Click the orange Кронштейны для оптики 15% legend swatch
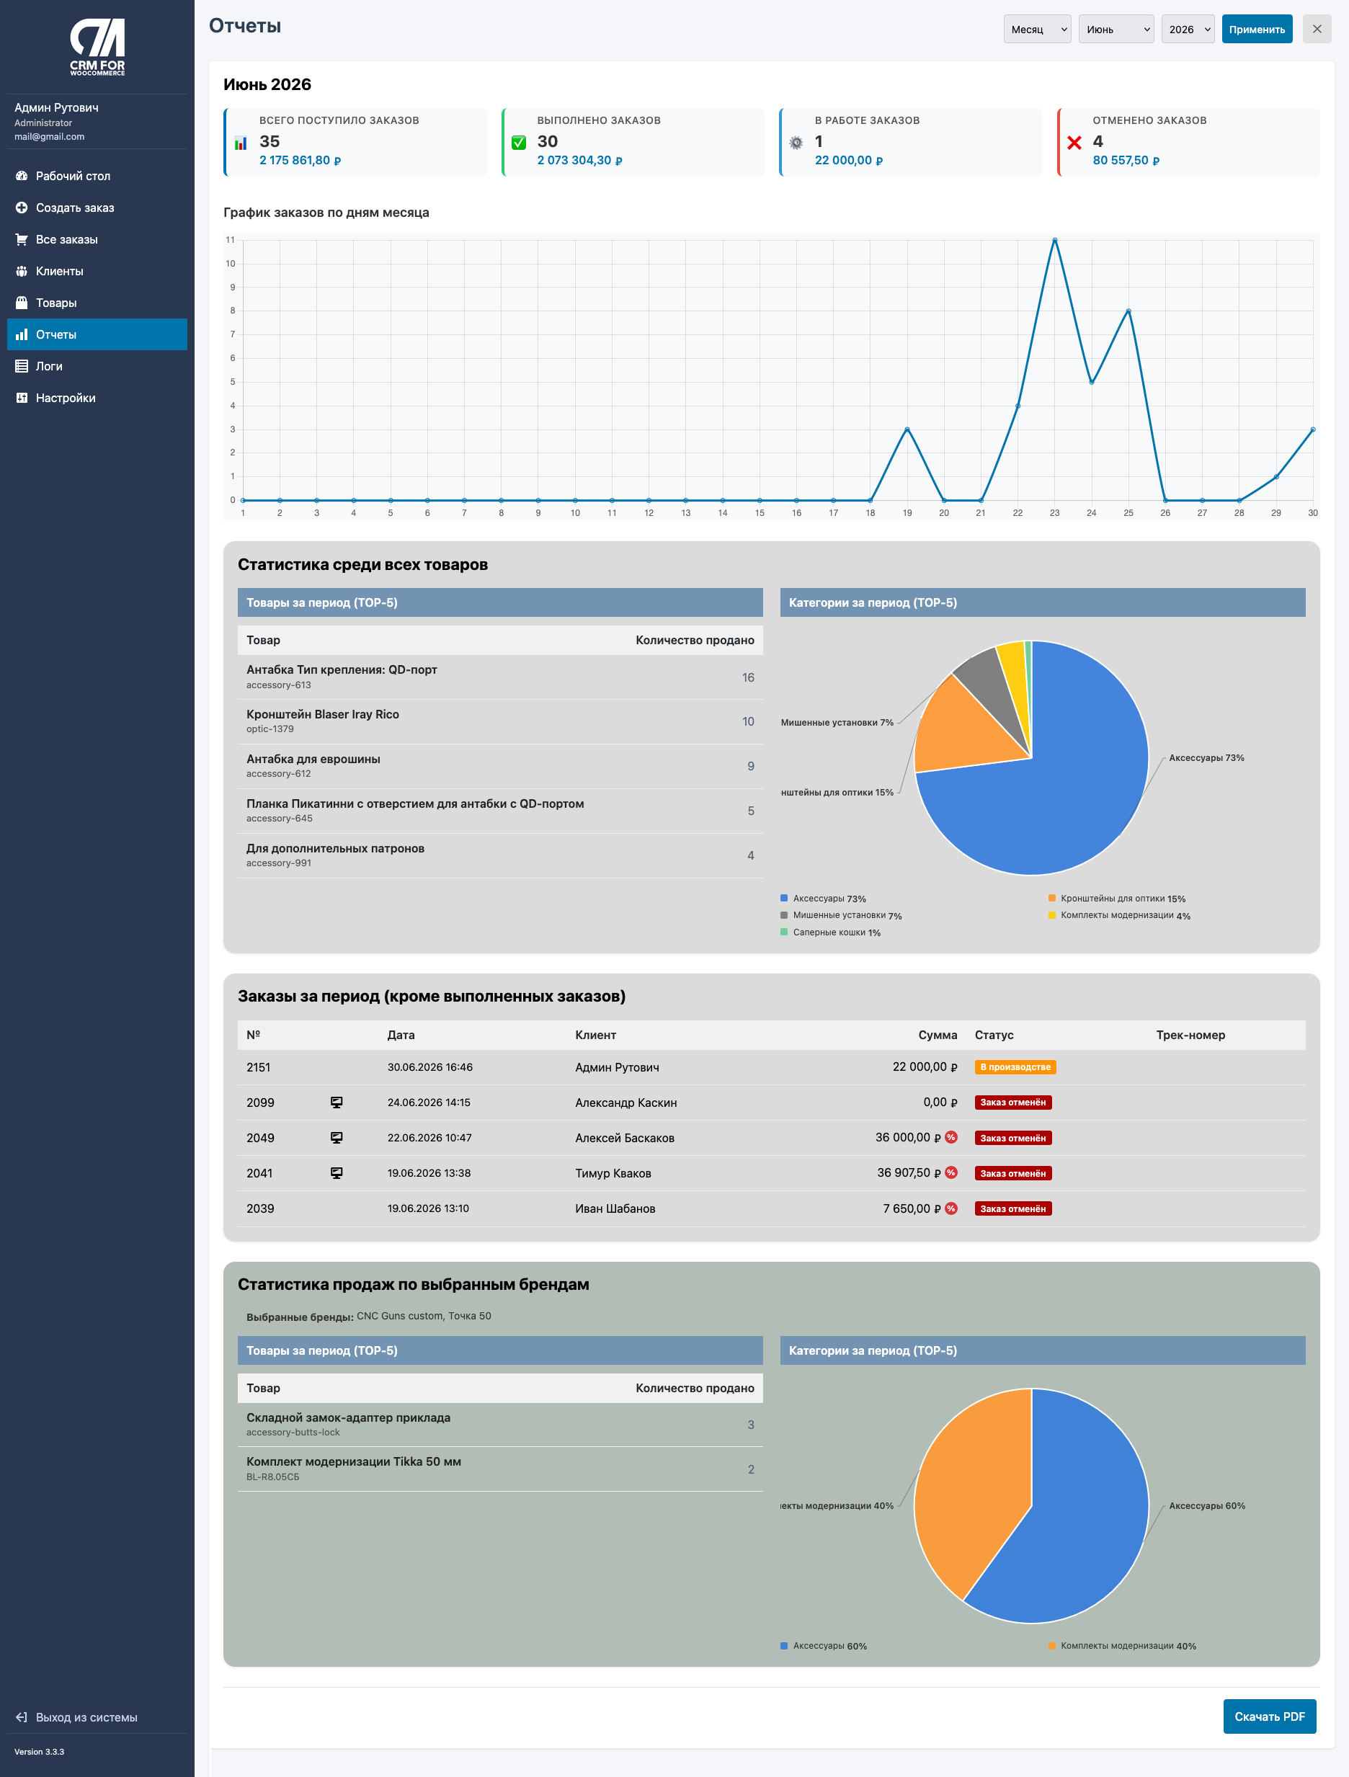Image resolution: width=1349 pixels, height=1777 pixels. click(1051, 898)
